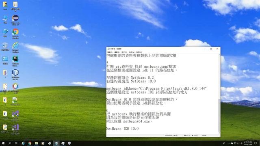Switch to the active Notepad taskbar button
This screenshot has width=260, height=146.
point(56,143)
